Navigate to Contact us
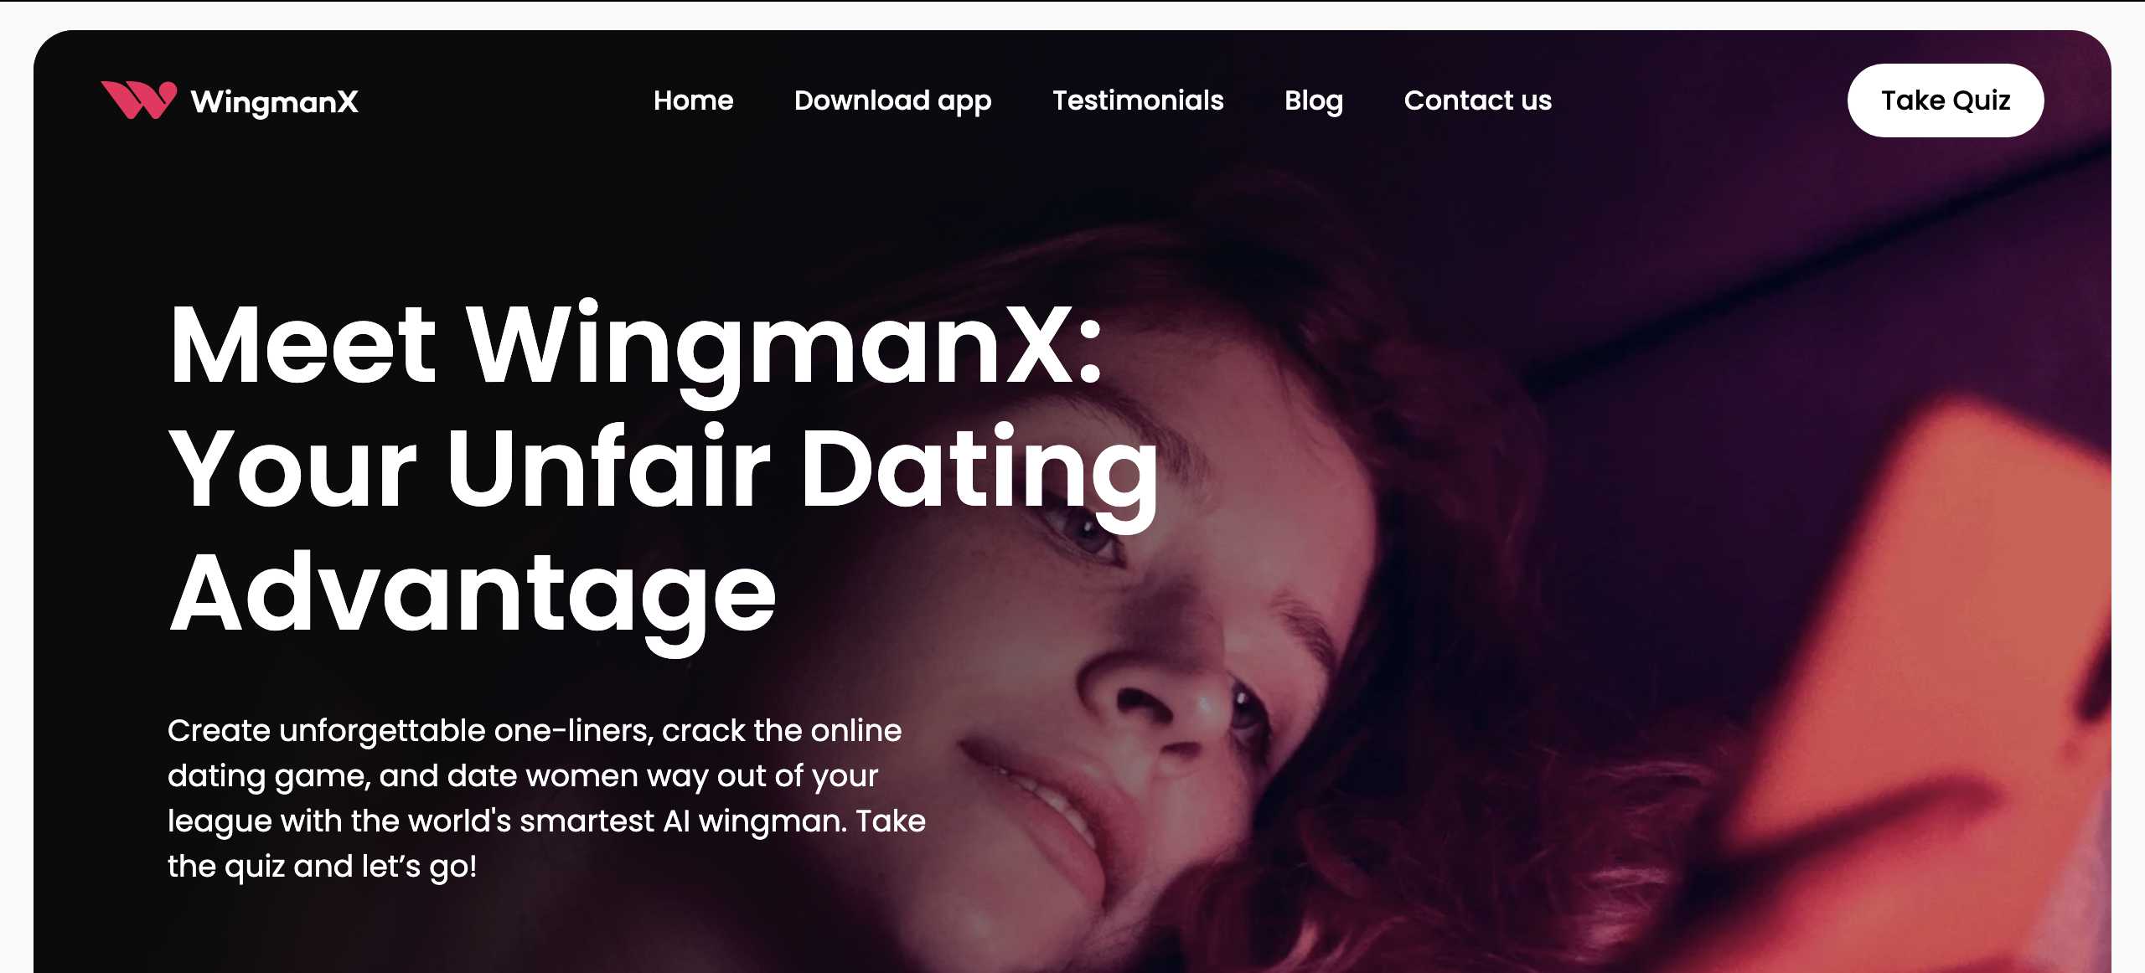Viewport: 2145px width, 973px height. 1477,100
